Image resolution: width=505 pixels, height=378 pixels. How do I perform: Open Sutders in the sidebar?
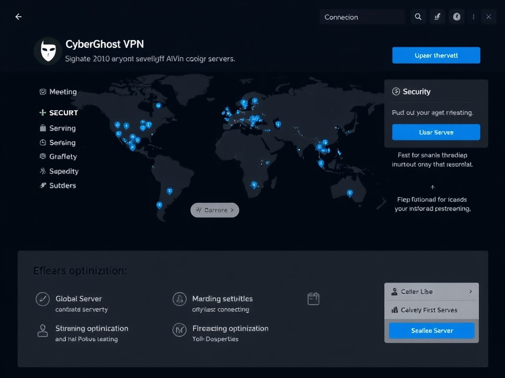click(58, 185)
